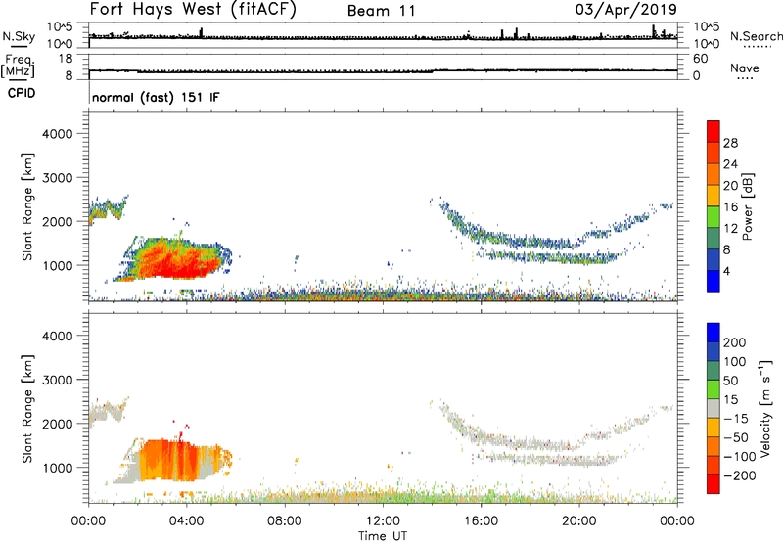Click the date 03/Apr/2019

click(626, 9)
